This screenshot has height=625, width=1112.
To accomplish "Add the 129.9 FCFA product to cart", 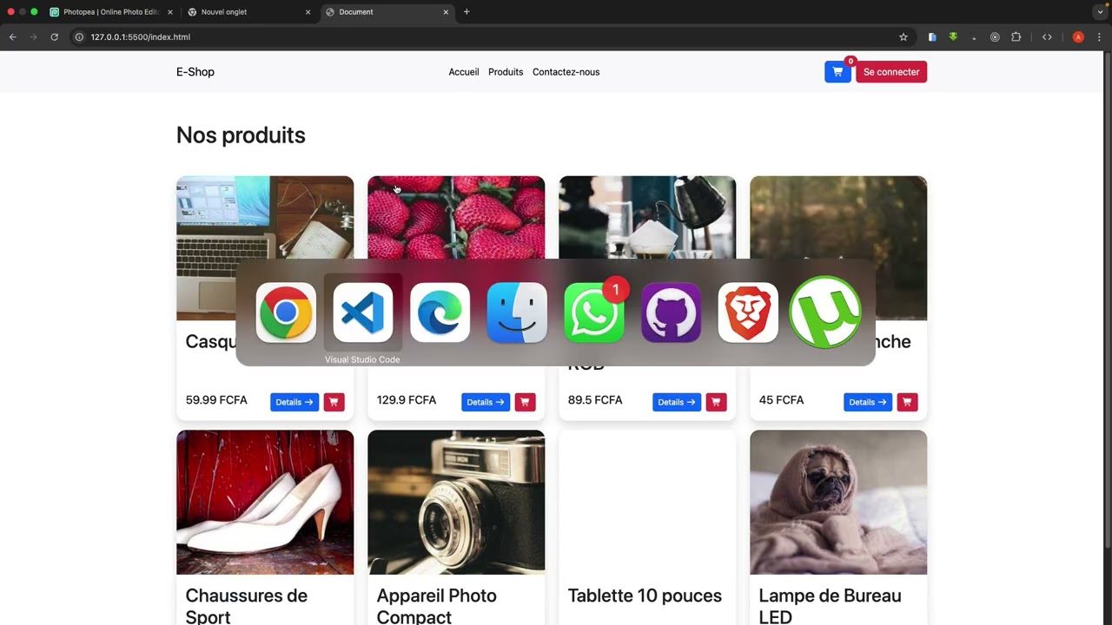I will [525, 402].
